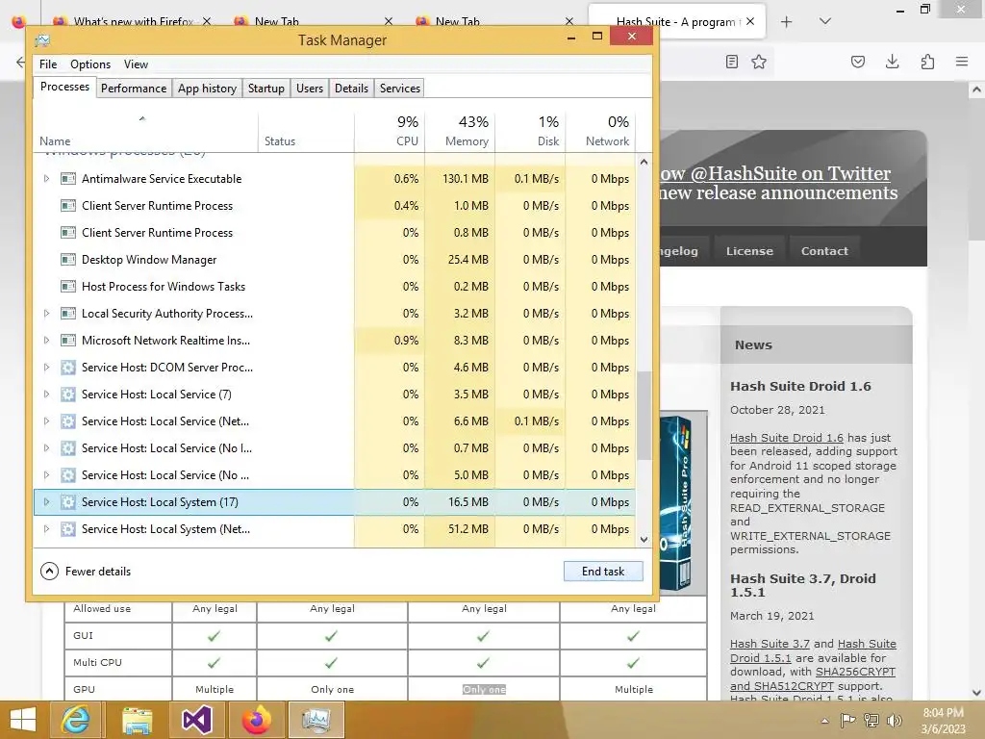Open Task Manager View menu
This screenshot has width=985, height=739.
pos(136,64)
